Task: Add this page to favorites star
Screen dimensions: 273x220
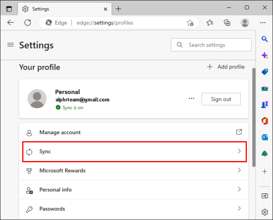Action: click(x=190, y=23)
